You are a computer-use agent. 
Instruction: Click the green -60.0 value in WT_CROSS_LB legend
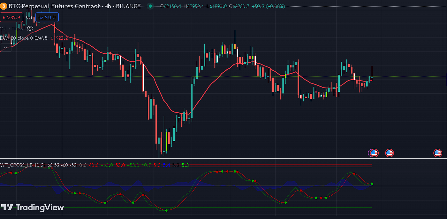(107, 165)
